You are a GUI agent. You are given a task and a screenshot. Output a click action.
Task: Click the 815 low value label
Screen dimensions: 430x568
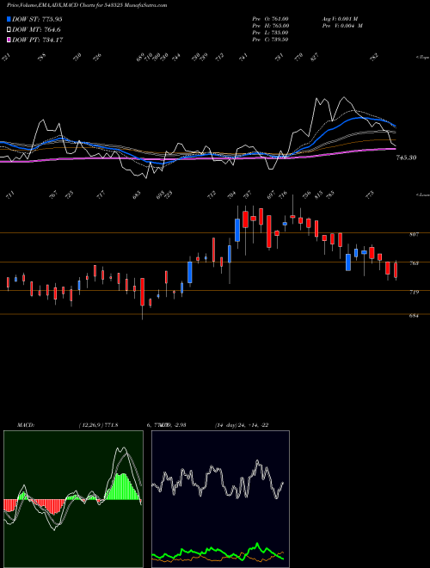pyautogui.click(x=318, y=195)
